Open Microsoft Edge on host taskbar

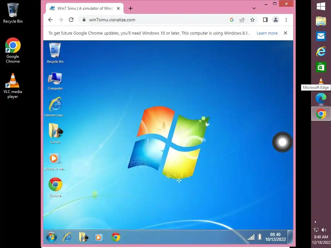pos(321,98)
